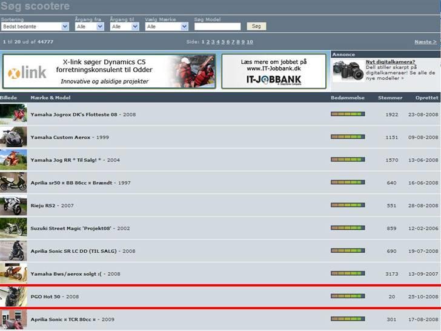The image size is (441, 331).
Task: Expand the Årgang til dropdown
Action: (124, 27)
